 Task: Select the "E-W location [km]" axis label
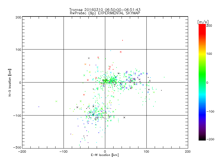[105, 155]
